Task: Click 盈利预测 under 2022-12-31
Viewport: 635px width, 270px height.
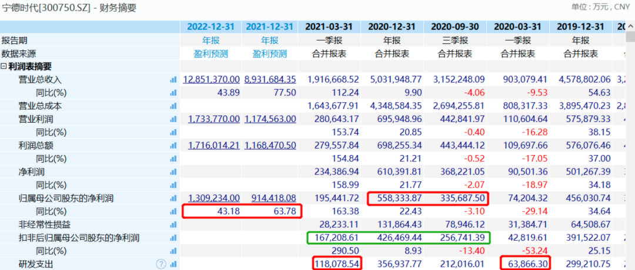Action: 211,54
